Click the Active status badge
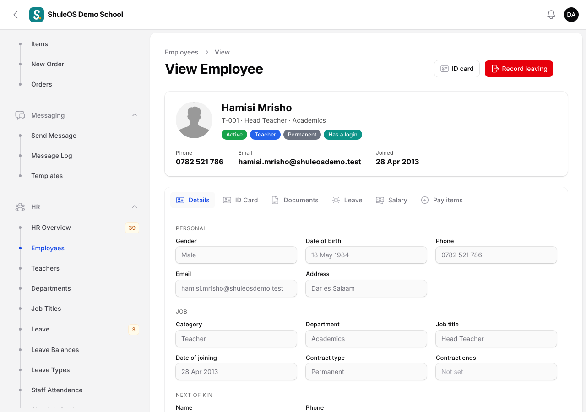 (234, 135)
